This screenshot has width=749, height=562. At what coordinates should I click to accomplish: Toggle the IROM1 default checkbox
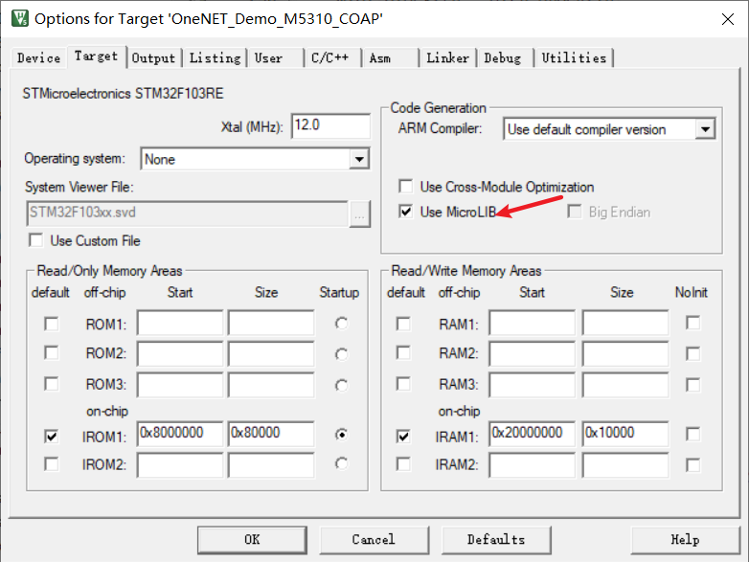[51, 436]
